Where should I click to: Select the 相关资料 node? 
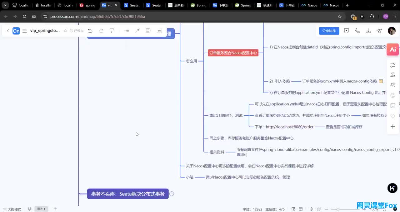pyautogui.click(x=217, y=152)
